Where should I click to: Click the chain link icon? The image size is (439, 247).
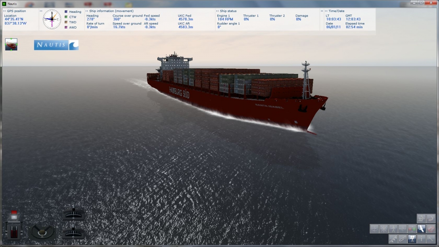403,239
